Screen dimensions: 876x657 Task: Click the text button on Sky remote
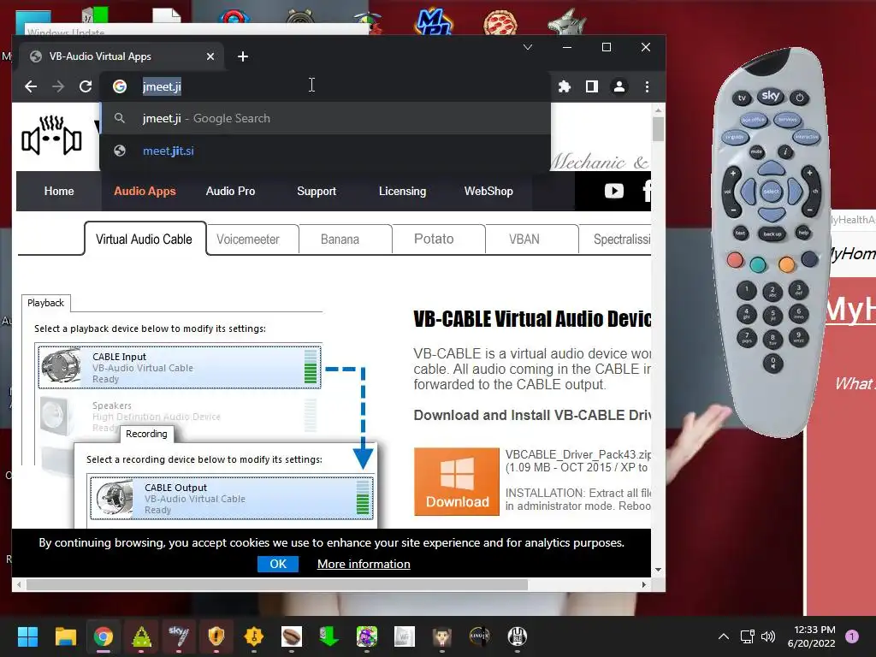[740, 233]
